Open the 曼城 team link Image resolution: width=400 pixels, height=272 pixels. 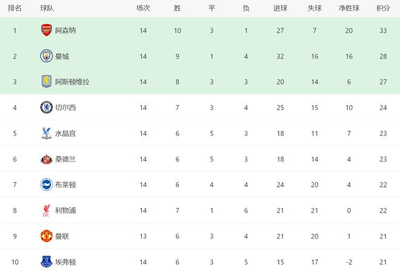[x=62, y=56]
